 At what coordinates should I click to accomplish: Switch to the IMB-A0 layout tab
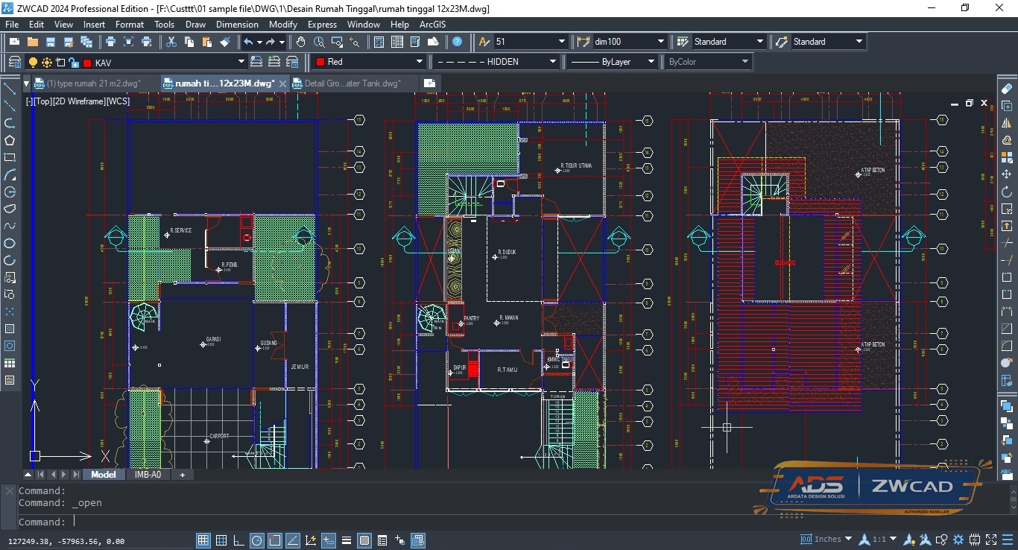click(x=148, y=474)
